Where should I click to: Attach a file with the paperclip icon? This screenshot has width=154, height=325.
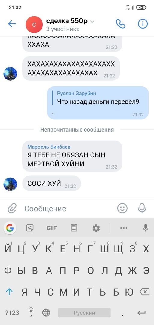pos(12,208)
